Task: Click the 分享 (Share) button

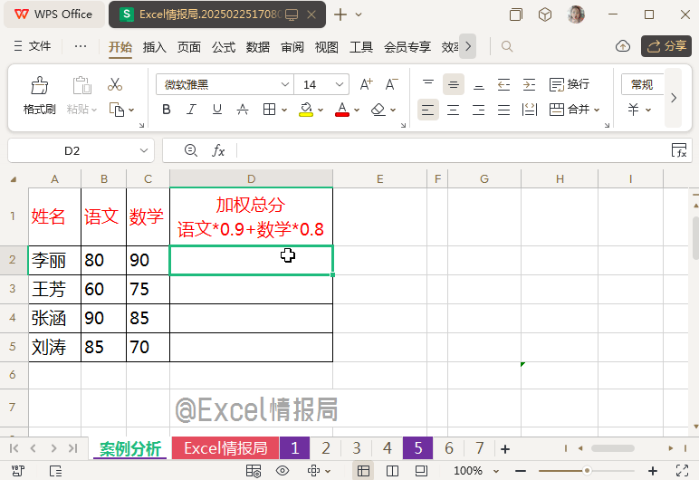Action: (x=665, y=46)
